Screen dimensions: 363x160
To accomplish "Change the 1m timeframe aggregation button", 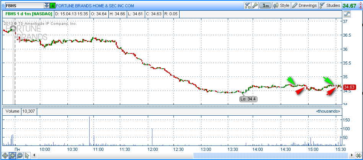I will [265, 6].
